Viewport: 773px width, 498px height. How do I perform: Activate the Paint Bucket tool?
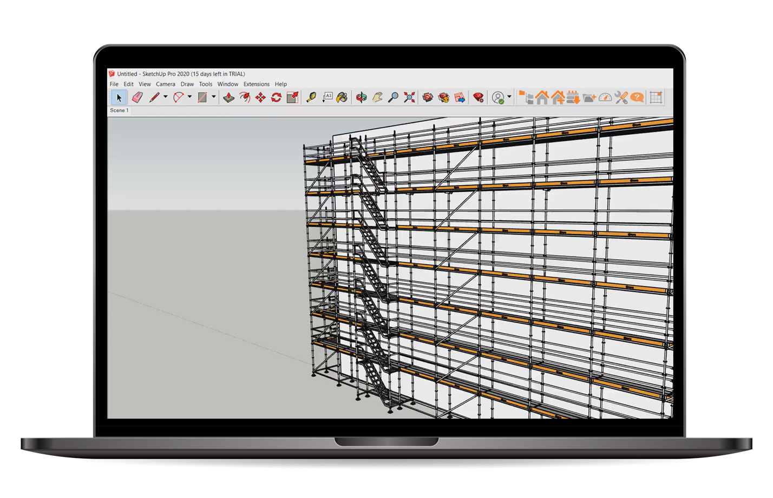pyautogui.click(x=342, y=97)
